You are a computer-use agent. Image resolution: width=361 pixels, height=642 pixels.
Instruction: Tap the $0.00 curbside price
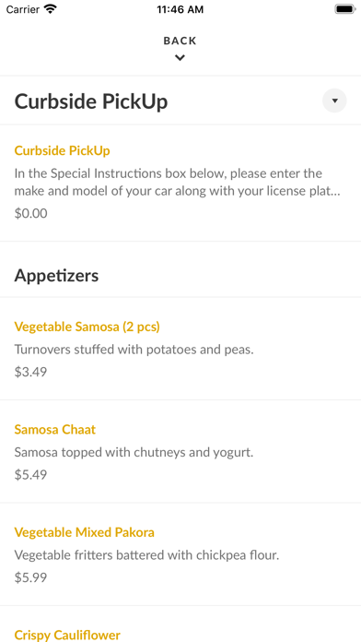pos(30,213)
